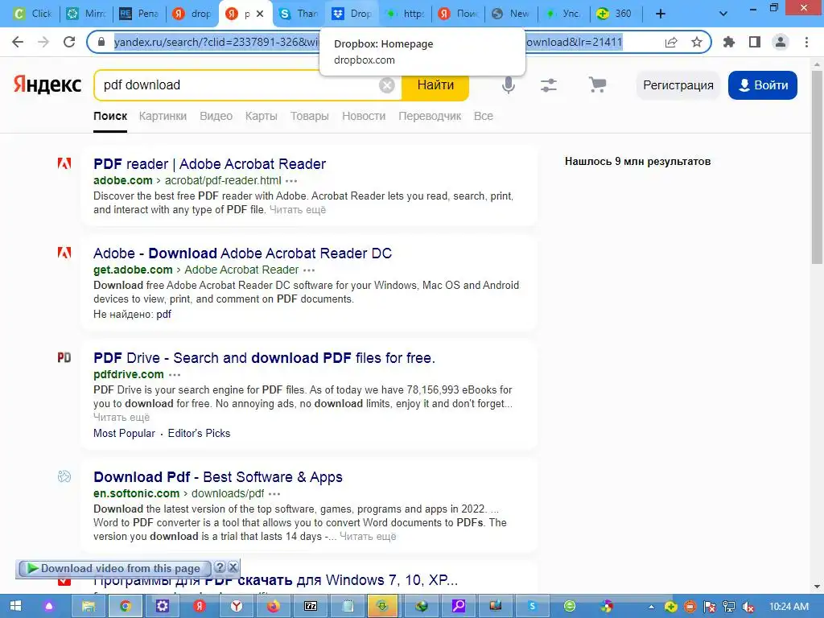Select the Поиск tab

(x=110, y=116)
